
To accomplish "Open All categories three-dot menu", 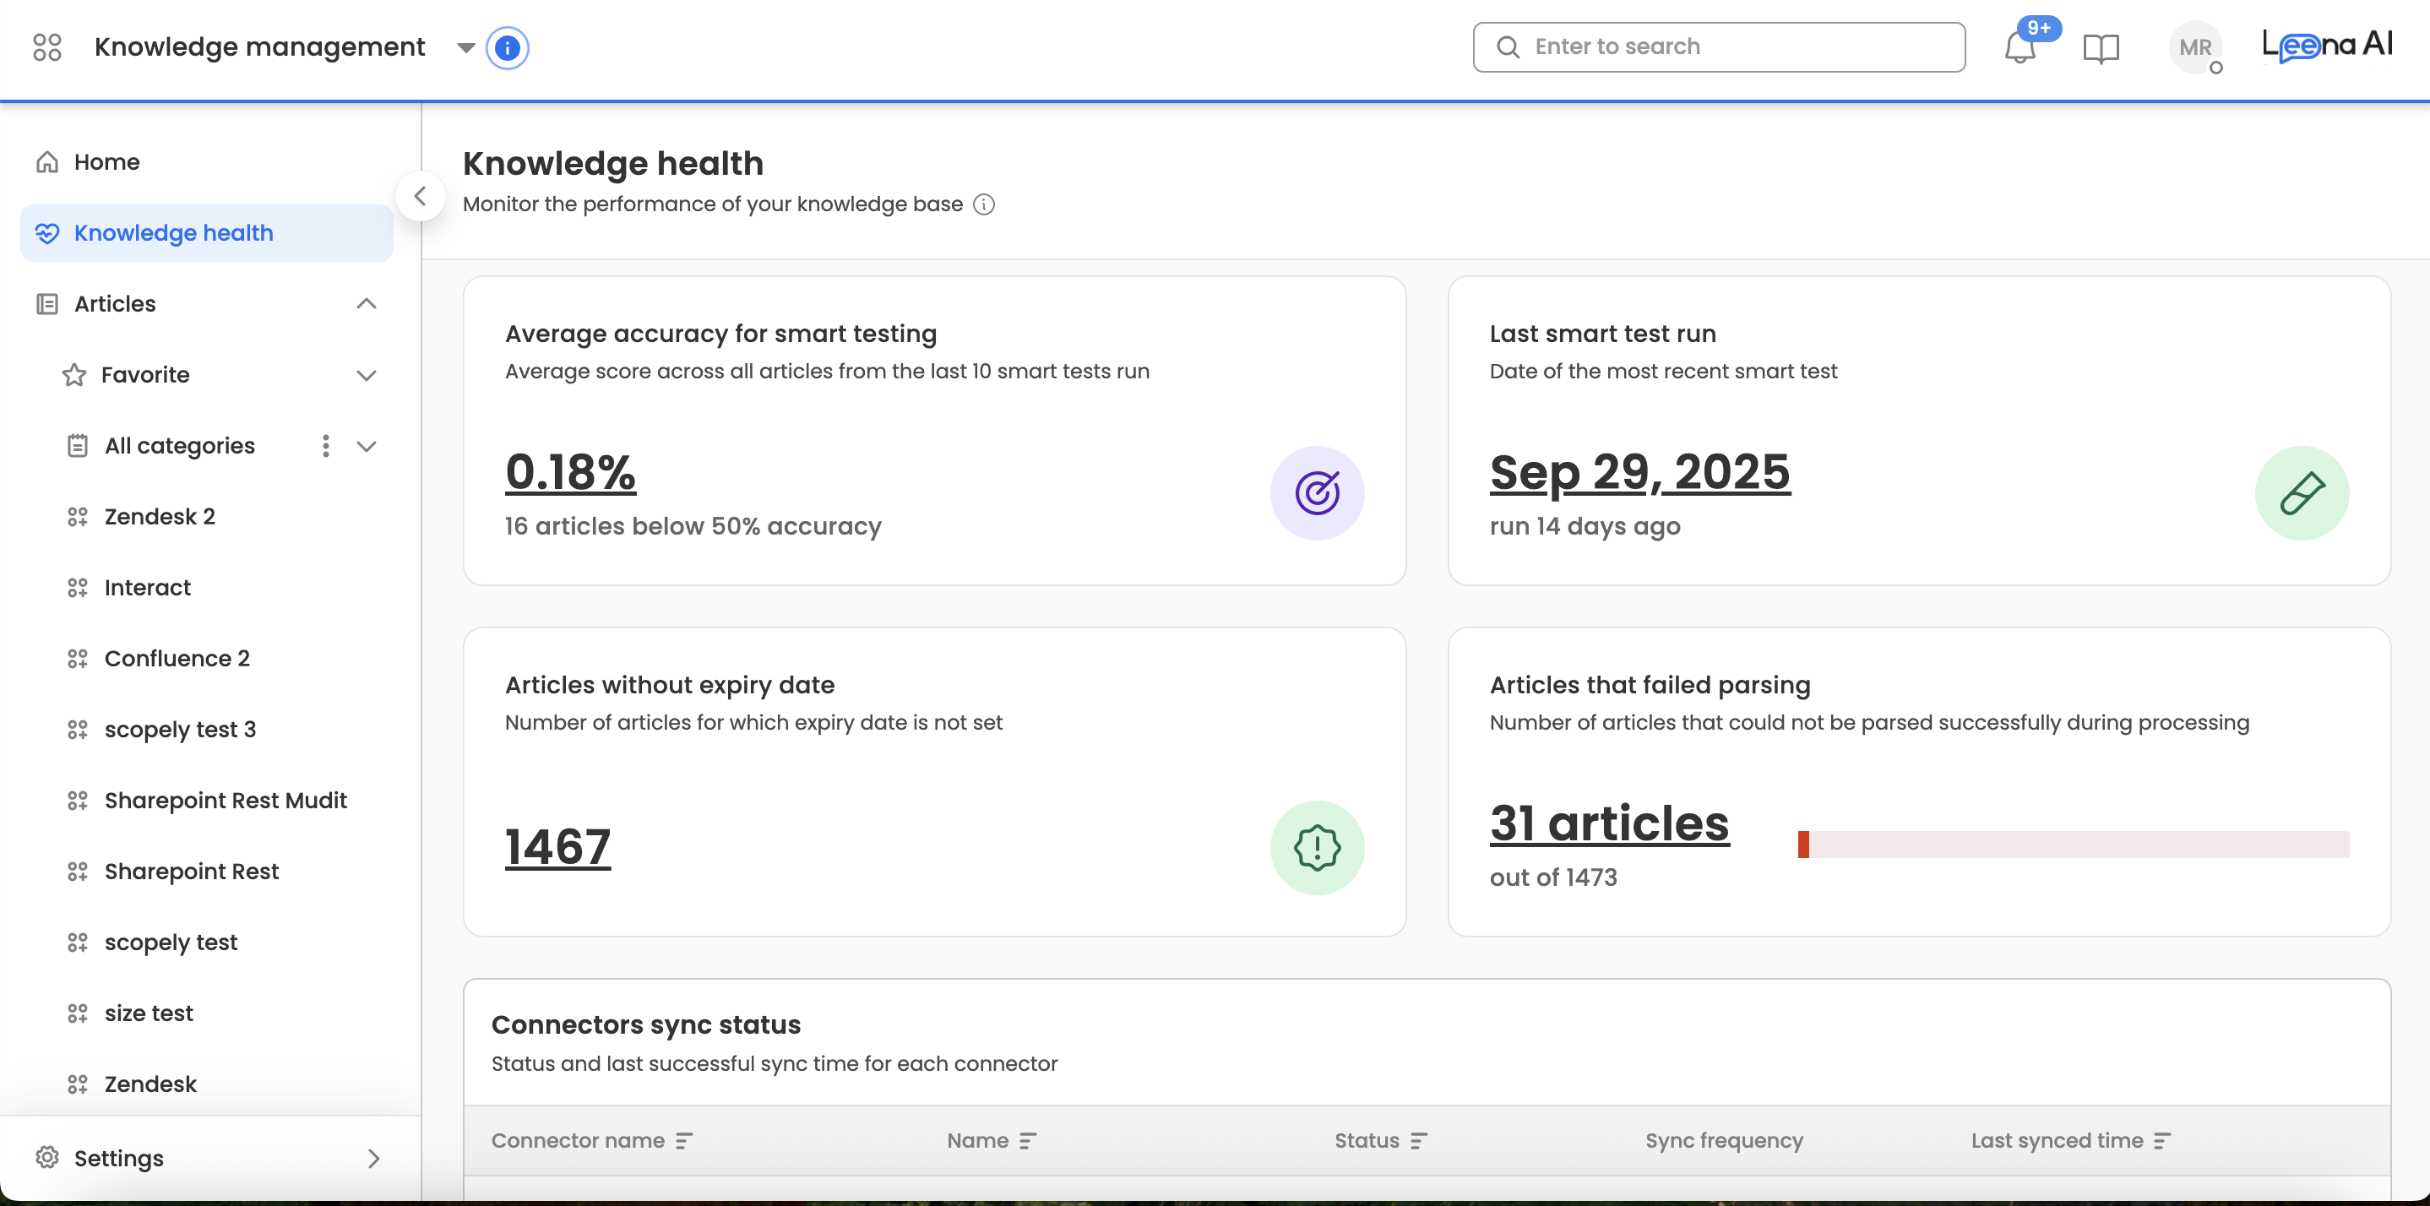I will [325, 446].
